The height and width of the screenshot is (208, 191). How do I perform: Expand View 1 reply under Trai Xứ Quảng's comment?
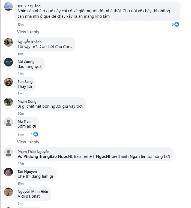[28, 32]
